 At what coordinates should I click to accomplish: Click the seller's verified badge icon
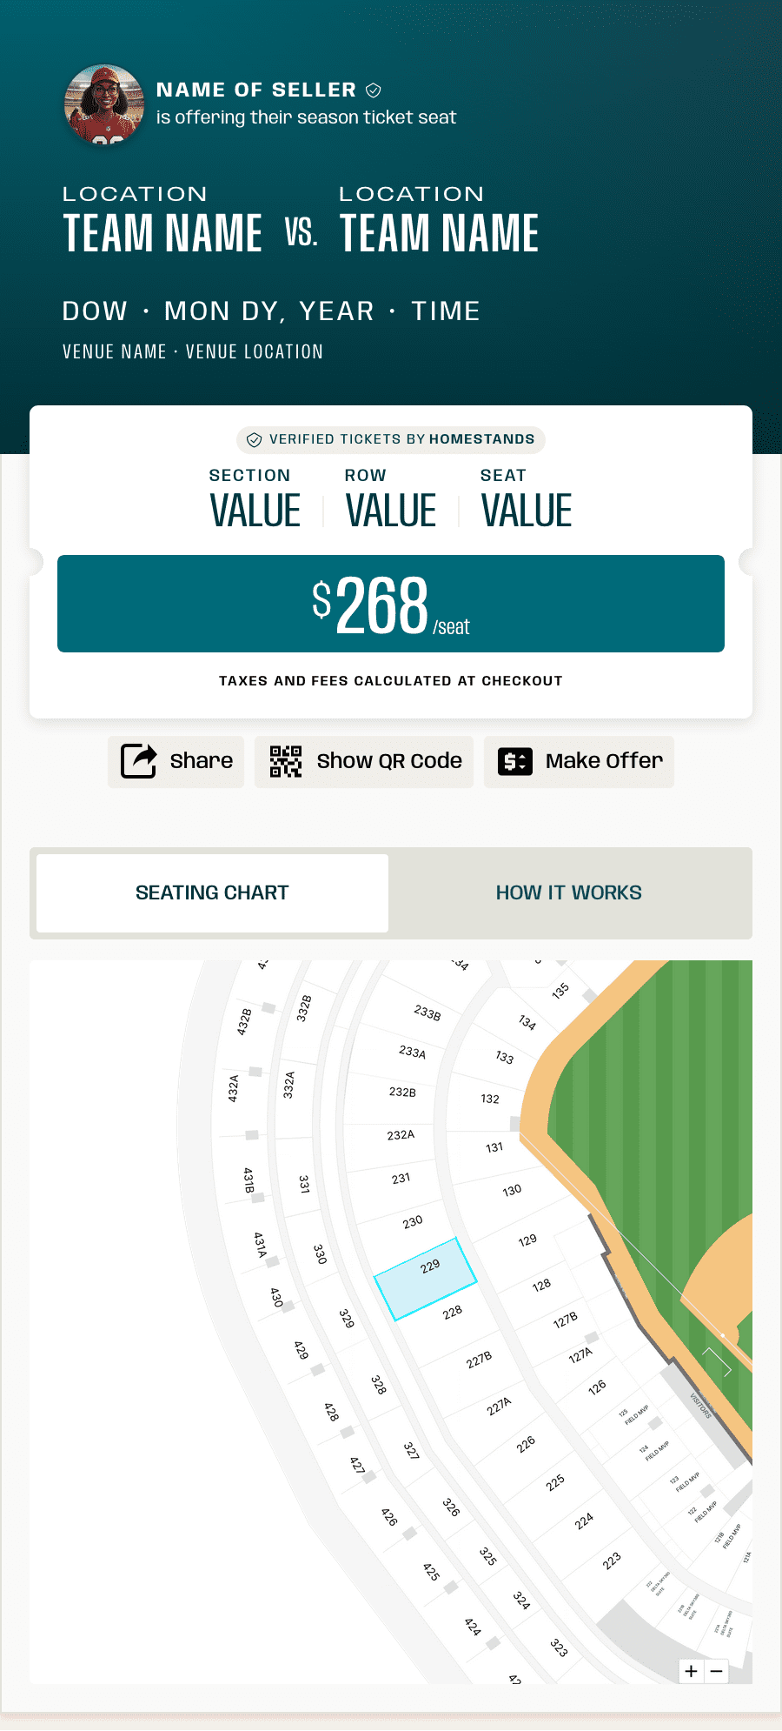coord(374,90)
